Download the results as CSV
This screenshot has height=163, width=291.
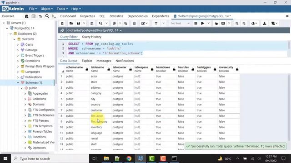click(x=265, y=23)
